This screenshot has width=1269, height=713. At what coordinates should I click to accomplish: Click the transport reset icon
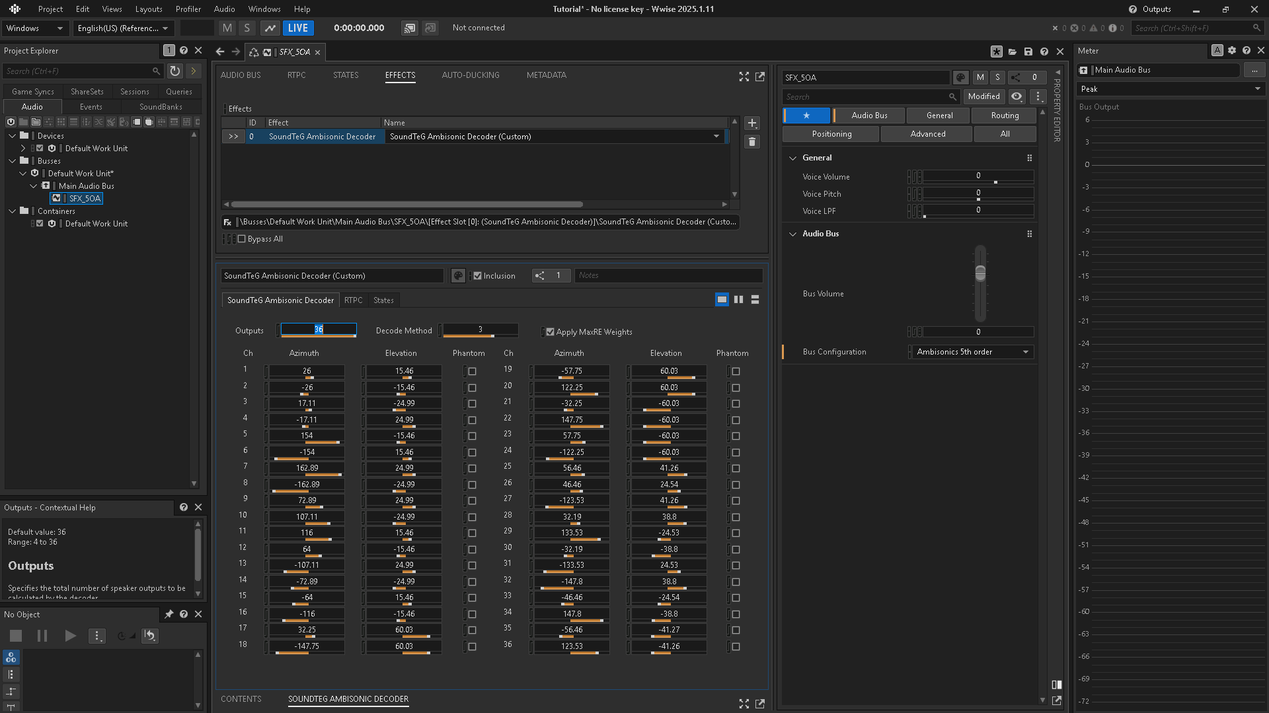point(150,636)
